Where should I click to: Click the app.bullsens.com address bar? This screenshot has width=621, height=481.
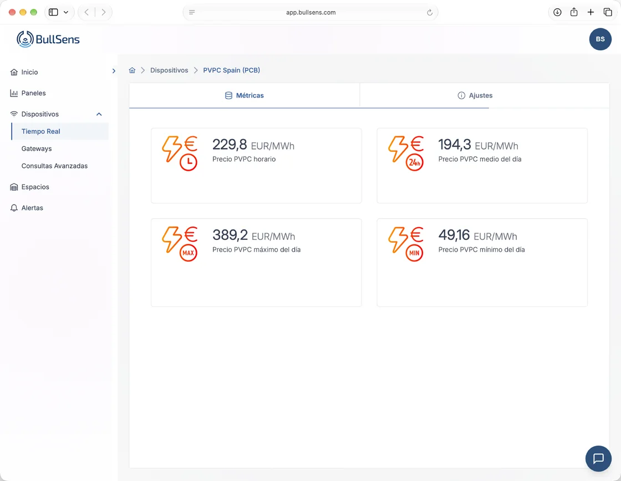310,12
